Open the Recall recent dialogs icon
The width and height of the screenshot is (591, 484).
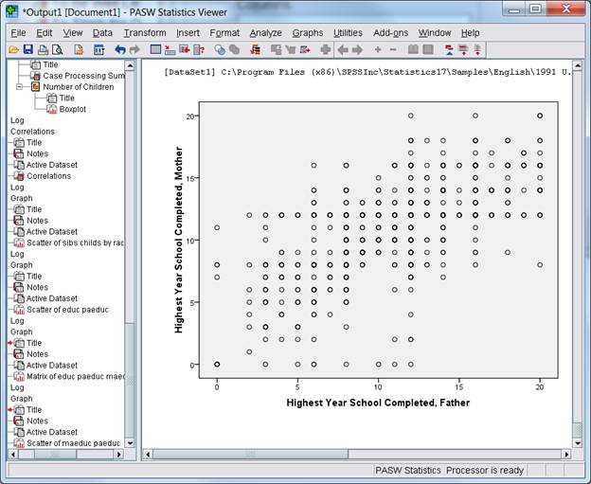point(98,49)
